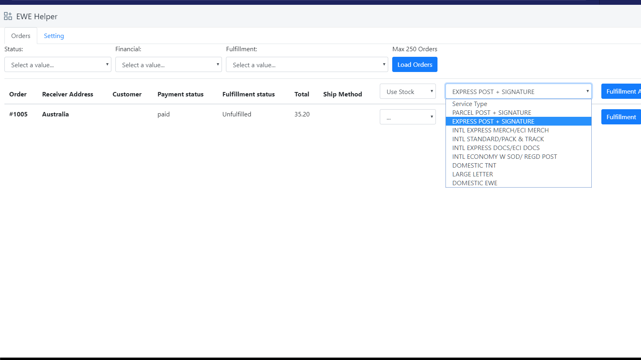Click the EWE Helper title text
Viewport: 641px width, 360px height.
(x=37, y=16)
